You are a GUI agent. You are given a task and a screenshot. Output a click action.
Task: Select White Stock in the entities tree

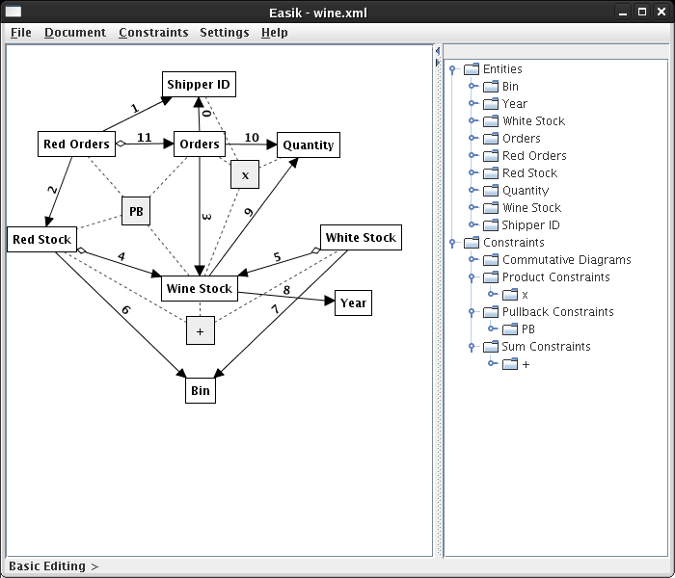click(533, 121)
